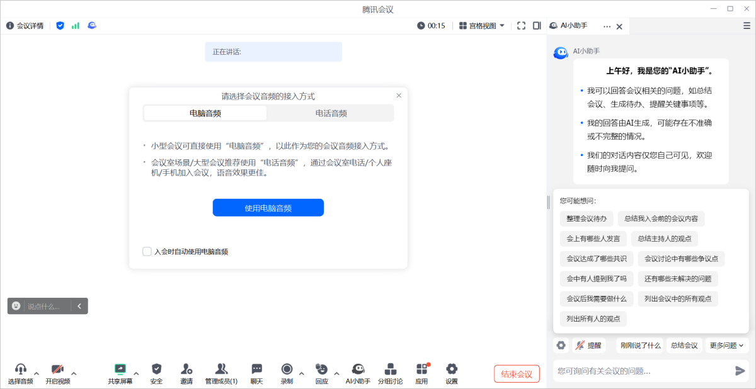Viewport: 756px width, 389px height.
Task: Click the 使用电脑音频 button
Action: [268, 207]
